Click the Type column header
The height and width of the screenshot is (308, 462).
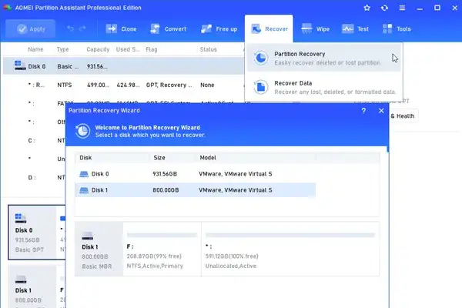(x=63, y=49)
